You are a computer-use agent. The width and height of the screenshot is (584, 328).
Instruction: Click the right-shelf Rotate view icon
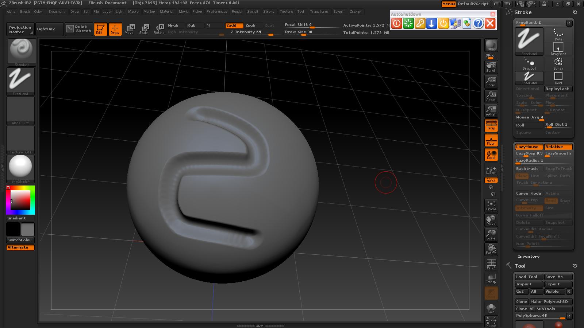click(x=491, y=249)
